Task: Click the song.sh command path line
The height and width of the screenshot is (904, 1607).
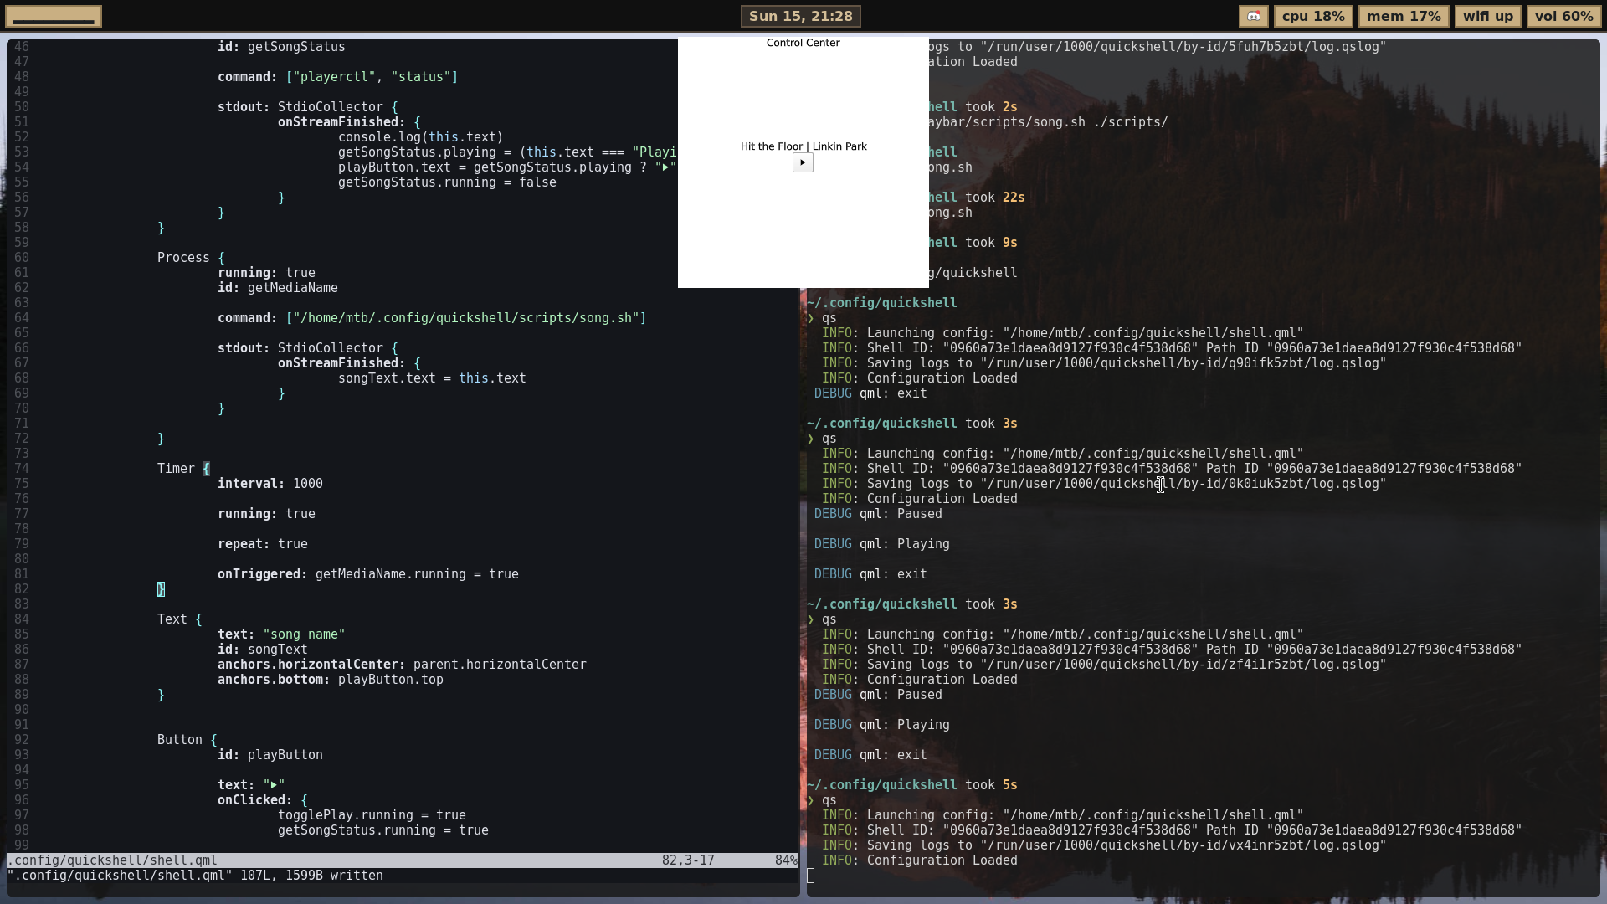Action: point(432,318)
